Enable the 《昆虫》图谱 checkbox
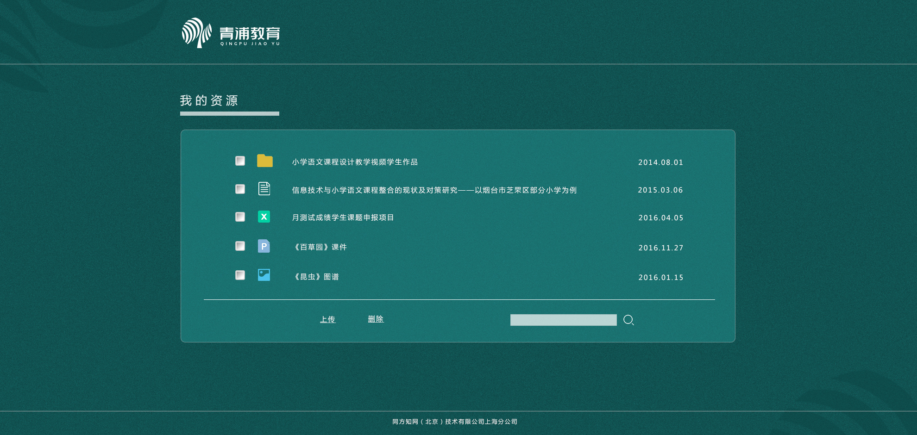917x435 pixels. coord(240,275)
